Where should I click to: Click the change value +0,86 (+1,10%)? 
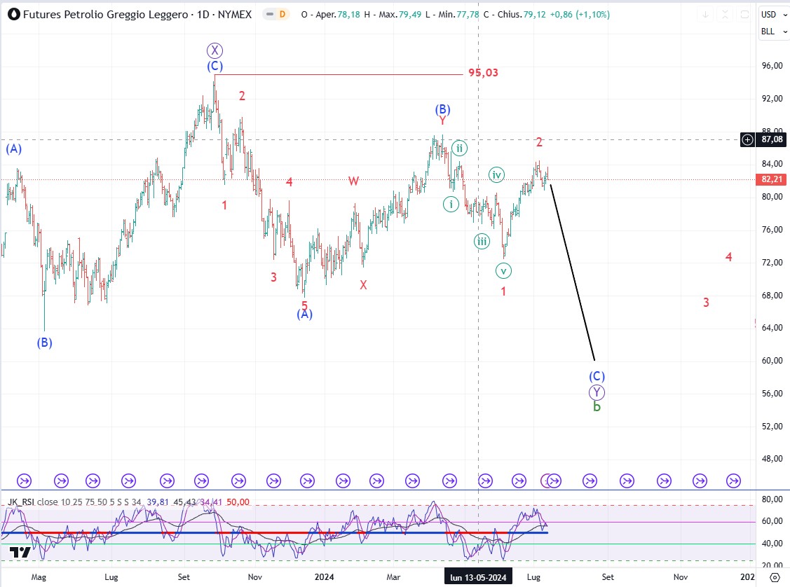[580, 15]
